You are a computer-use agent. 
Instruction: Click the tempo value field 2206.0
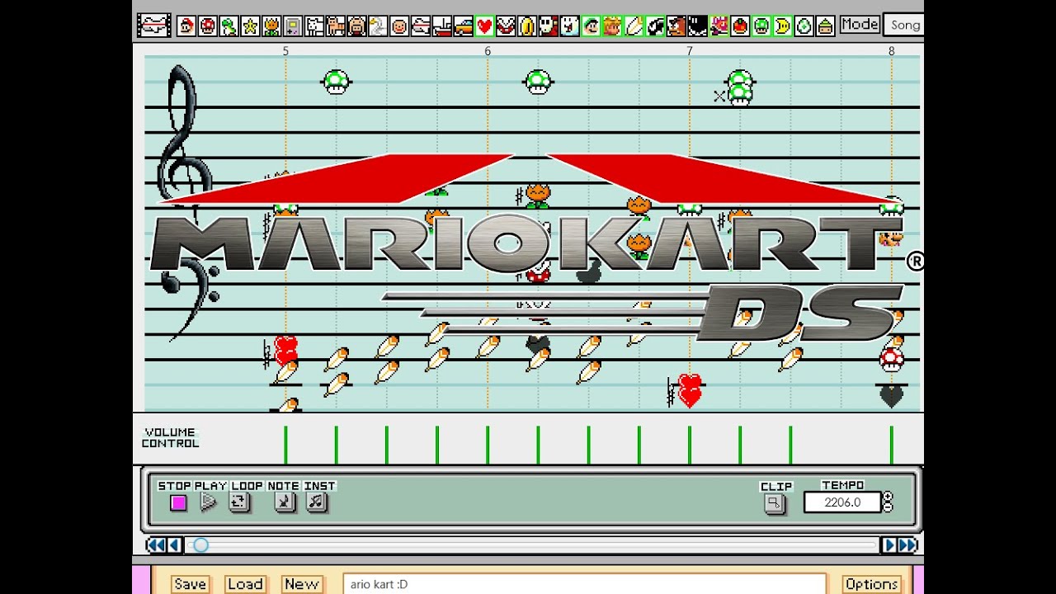click(x=842, y=502)
